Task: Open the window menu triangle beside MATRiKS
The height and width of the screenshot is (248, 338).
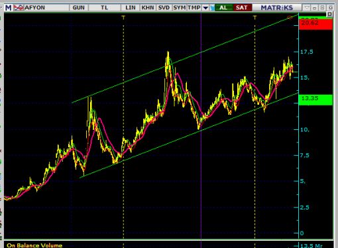Action: pyautogui.click(x=306, y=8)
